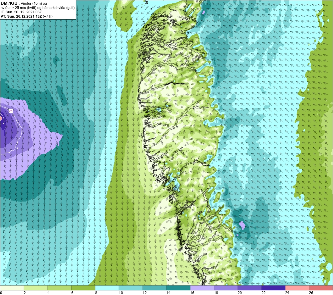333x295 pixels.
Task: Click the legend label 20
Action: [x=240, y=293]
